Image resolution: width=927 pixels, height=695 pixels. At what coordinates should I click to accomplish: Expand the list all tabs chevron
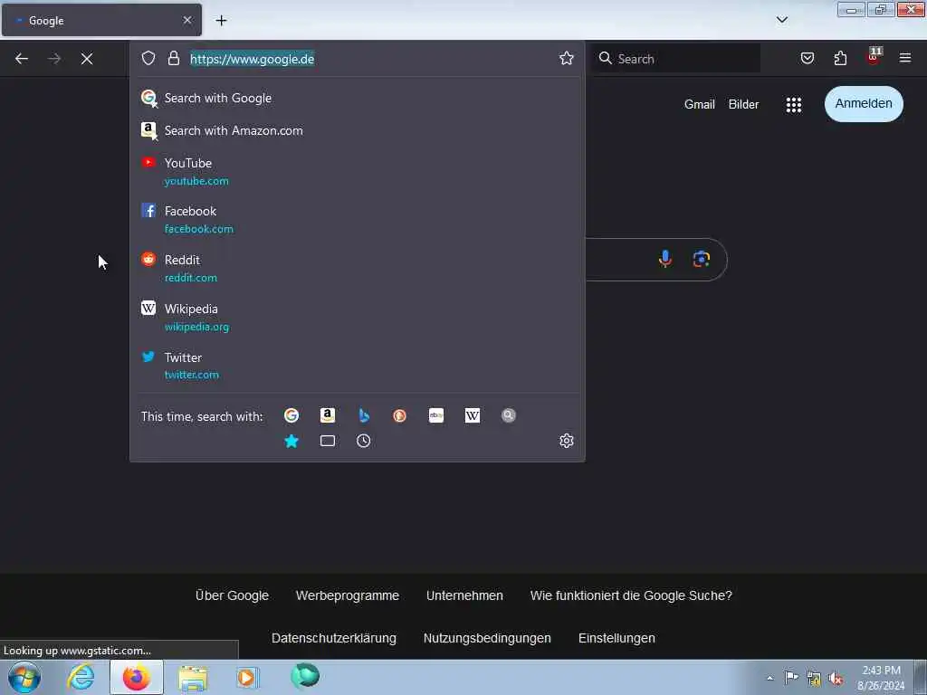781,20
